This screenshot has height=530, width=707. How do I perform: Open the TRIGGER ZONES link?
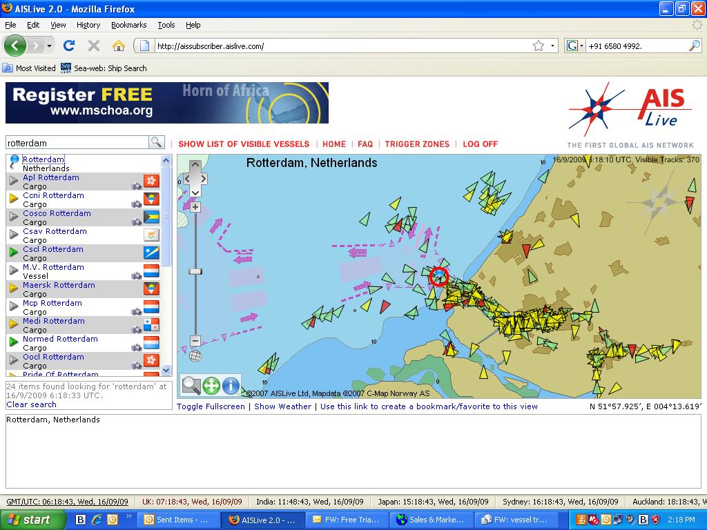417,144
